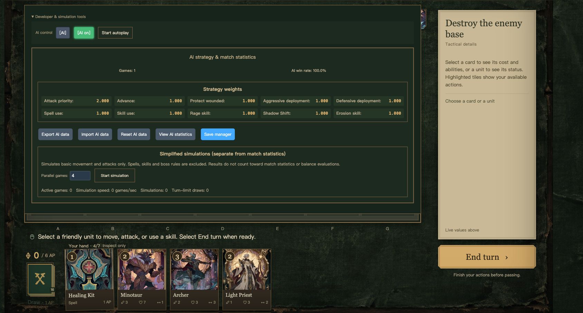The width and height of the screenshot is (583, 313).
Task: Click the Skill use weight value
Action: coord(176,113)
